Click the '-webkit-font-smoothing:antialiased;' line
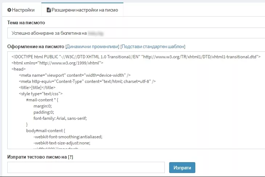This screenshot has width=265, height=177. click(x=68, y=137)
